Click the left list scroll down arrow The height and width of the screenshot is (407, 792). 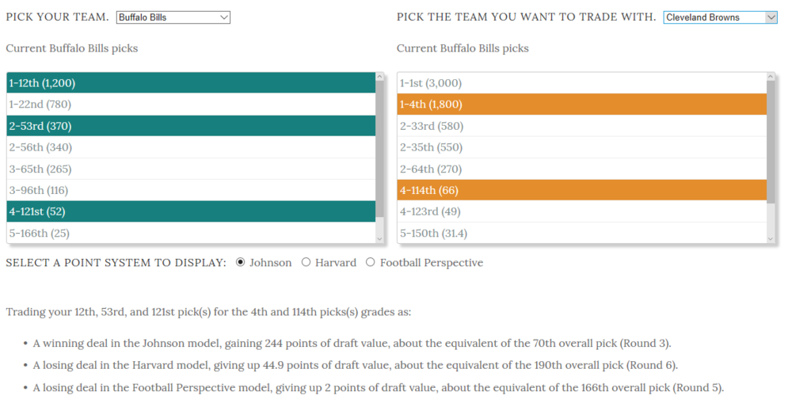380,239
